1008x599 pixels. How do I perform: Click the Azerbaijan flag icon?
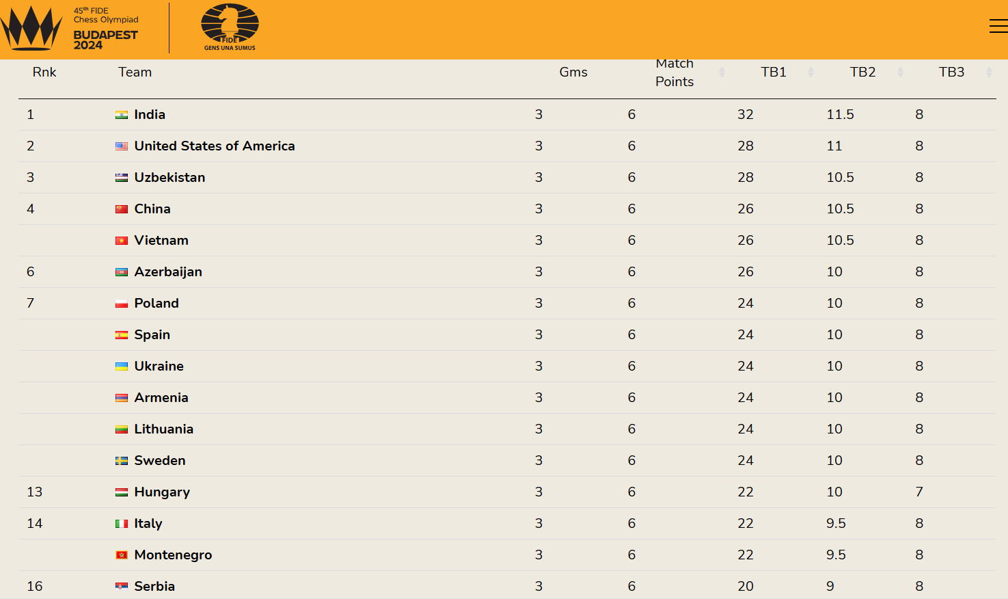[x=122, y=272]
